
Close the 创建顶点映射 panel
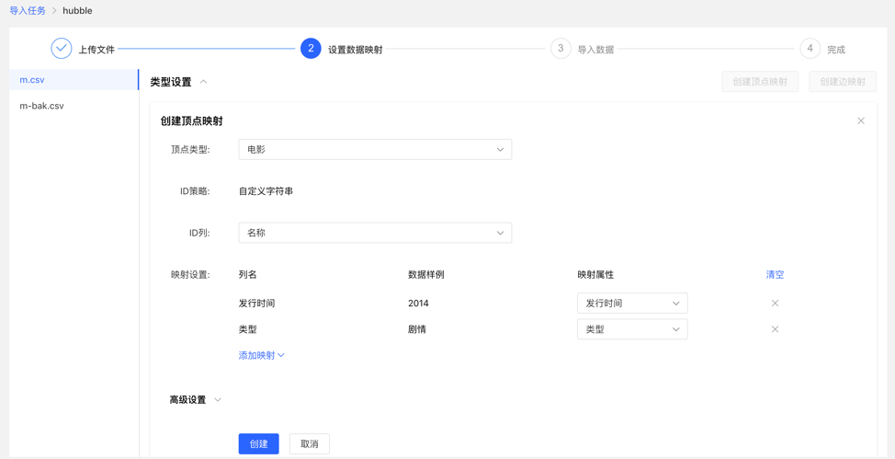pyautogui.click(x=861, y=120)
